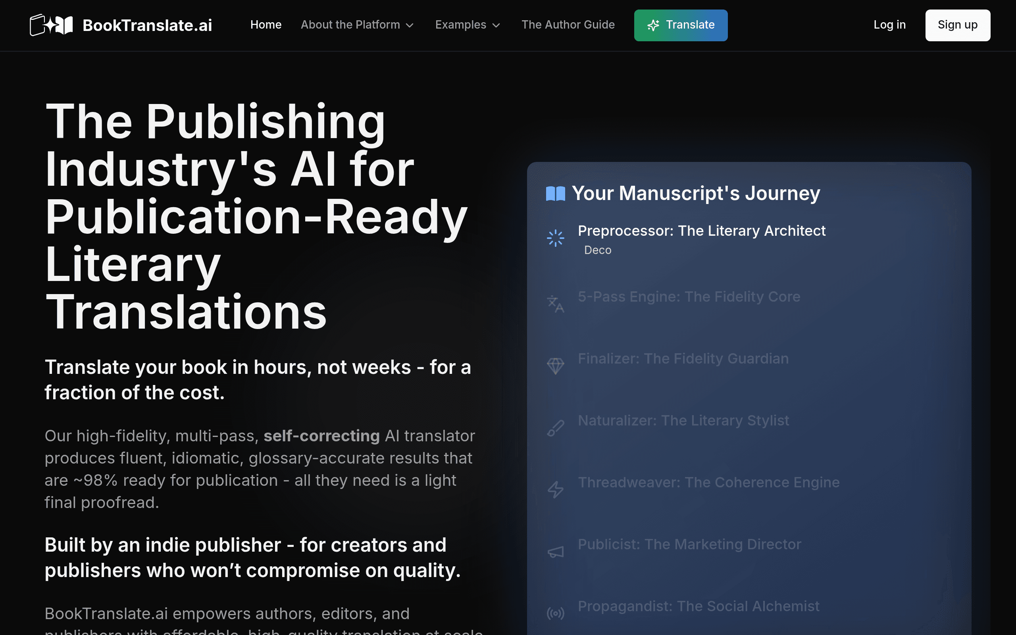Expand the Examples dropdown chevron

click(496, 26)
